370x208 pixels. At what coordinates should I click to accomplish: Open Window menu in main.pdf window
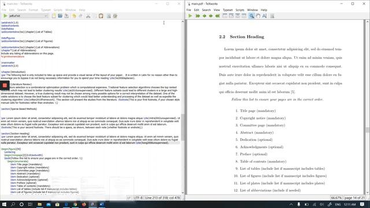point(252,10)
